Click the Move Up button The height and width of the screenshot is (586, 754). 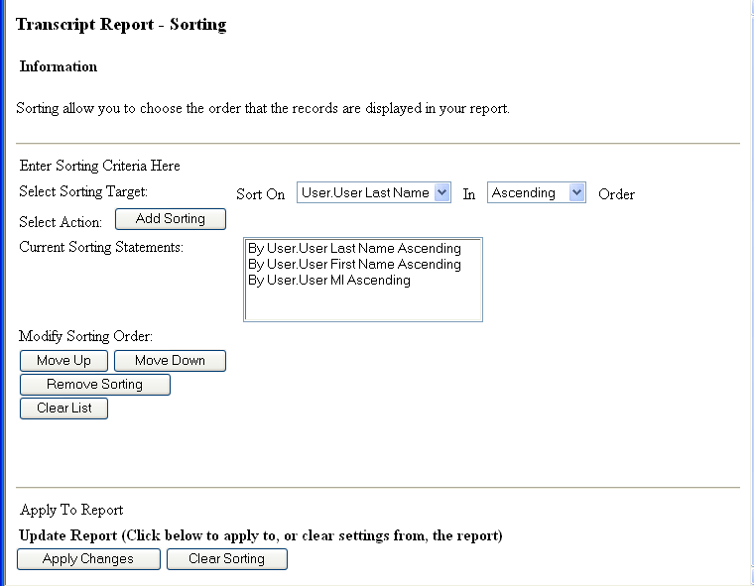[x=63, y=361]
